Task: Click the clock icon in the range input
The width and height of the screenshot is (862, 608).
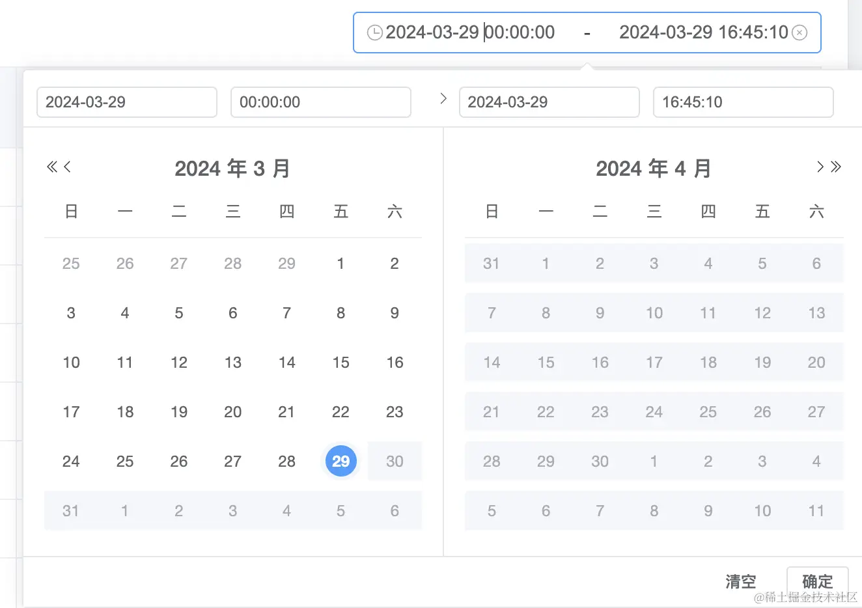Action: point(374,32)
